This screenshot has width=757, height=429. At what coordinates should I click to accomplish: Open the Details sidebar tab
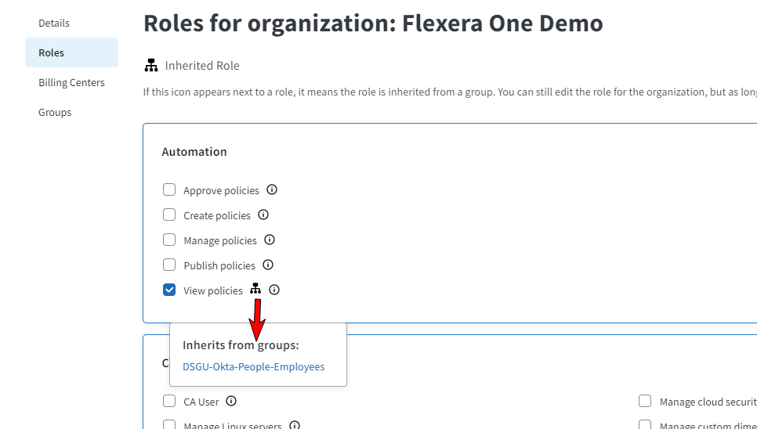(54, 23)
